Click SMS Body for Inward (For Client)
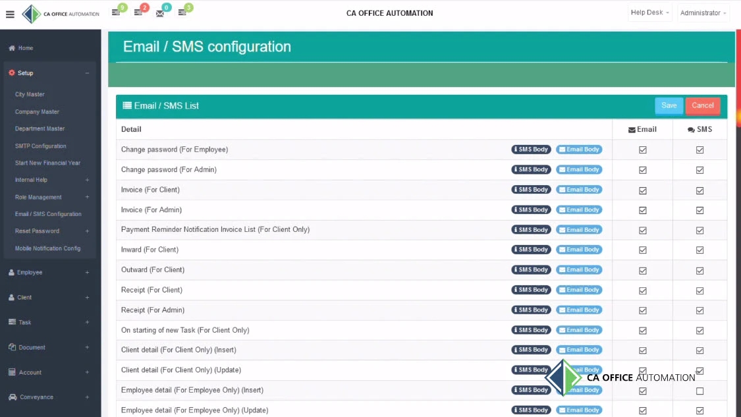This screenshot has height=417, width=741. point(531,250)
